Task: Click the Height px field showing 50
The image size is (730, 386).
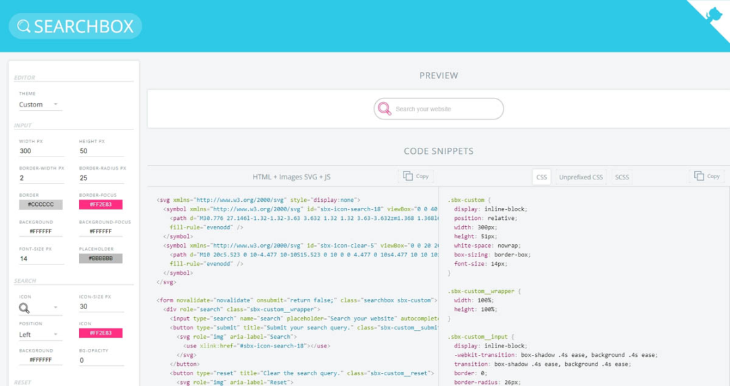Action: click(x=101, y=151)
